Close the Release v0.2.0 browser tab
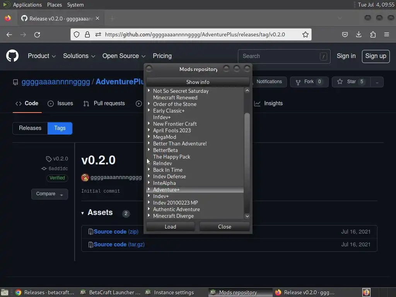The height and width of the screenshot is (297, 396). (97, 19)
